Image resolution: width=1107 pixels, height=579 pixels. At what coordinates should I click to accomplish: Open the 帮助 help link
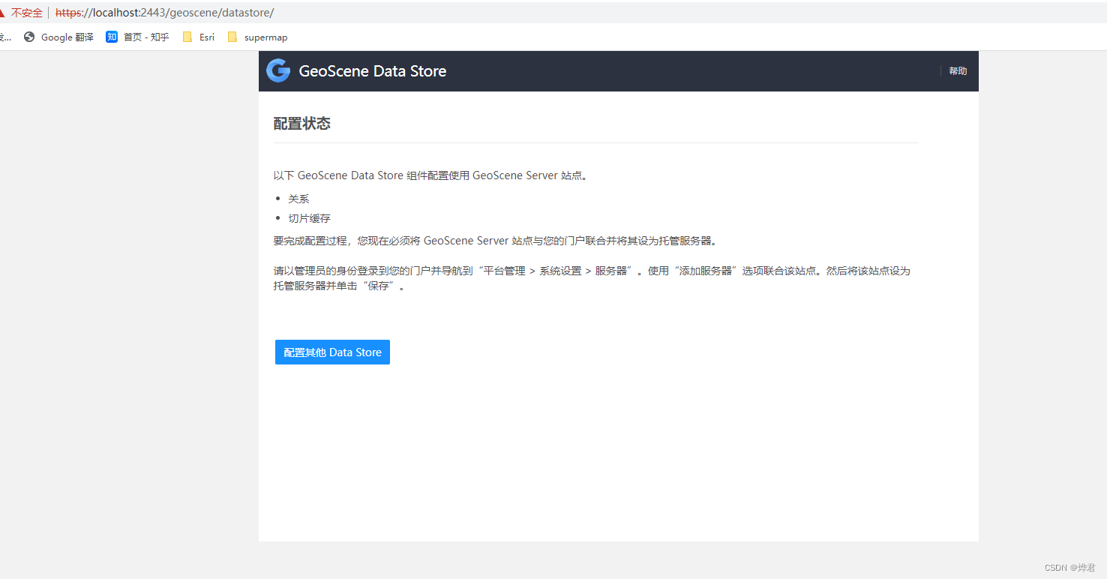[958, 71]
